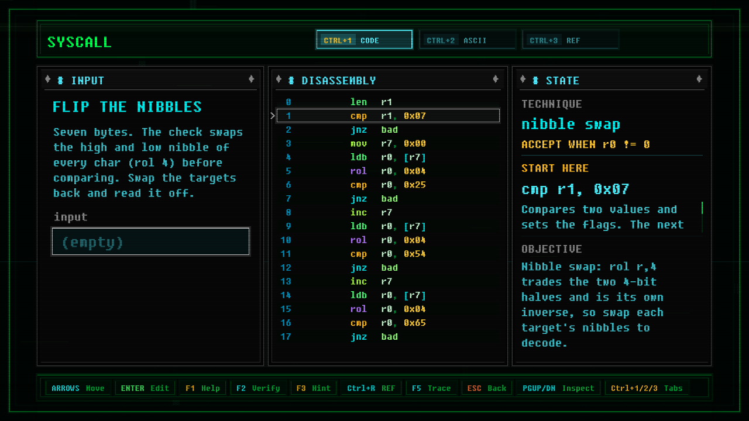Viewport: 749px width, 421px height.
Task: Select line 14 'ldb r0, [r7]'
Action: coord(388,295)
